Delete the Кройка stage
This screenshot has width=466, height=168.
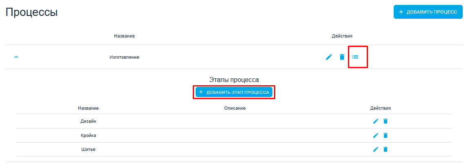386,135
